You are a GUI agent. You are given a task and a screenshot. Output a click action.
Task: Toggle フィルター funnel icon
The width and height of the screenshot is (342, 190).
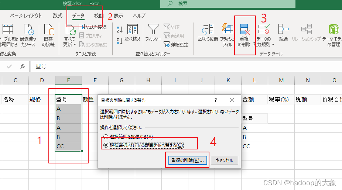[153, 29]
